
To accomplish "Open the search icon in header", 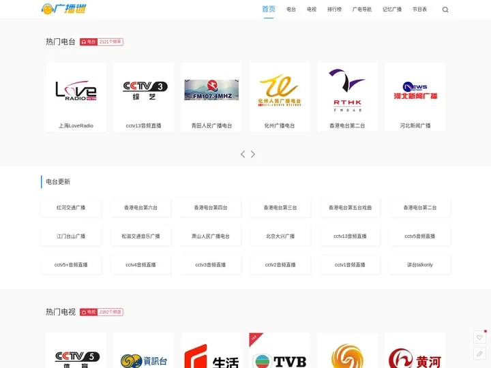I will (x=445, y=10).
